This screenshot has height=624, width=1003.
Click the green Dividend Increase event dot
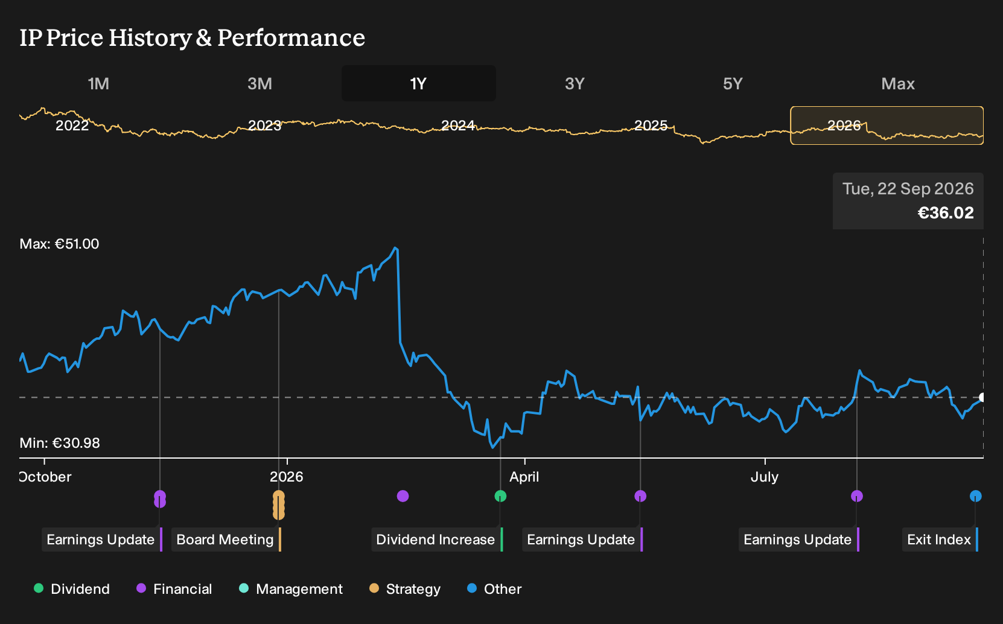(500, 496)
